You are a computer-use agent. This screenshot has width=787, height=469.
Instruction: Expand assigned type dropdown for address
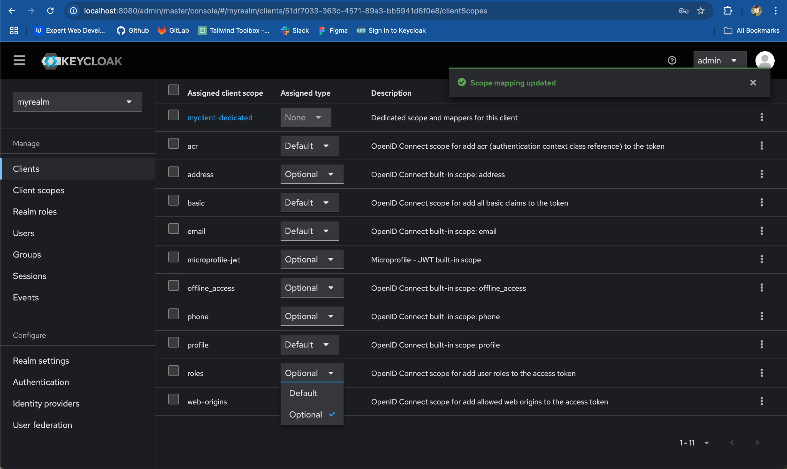point(312,174)
